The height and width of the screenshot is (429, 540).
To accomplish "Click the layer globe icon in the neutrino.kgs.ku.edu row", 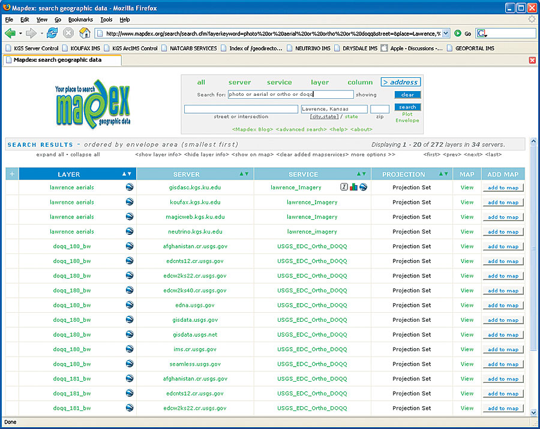I will (130, 231).
